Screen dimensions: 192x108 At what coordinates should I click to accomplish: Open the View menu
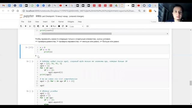(x=37, y=22)
